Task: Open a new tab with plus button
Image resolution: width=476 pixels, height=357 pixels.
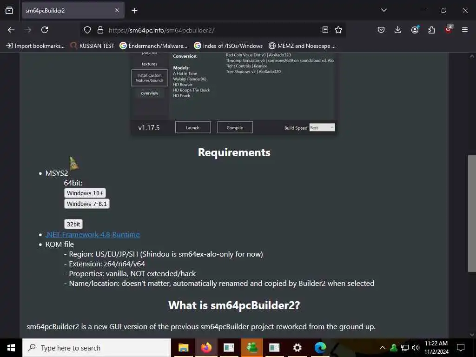Action: pos(134,11)
